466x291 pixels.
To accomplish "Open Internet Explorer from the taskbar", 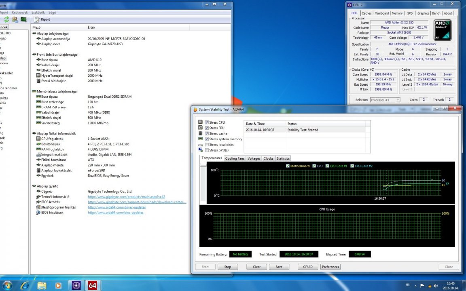I will 25,286.
